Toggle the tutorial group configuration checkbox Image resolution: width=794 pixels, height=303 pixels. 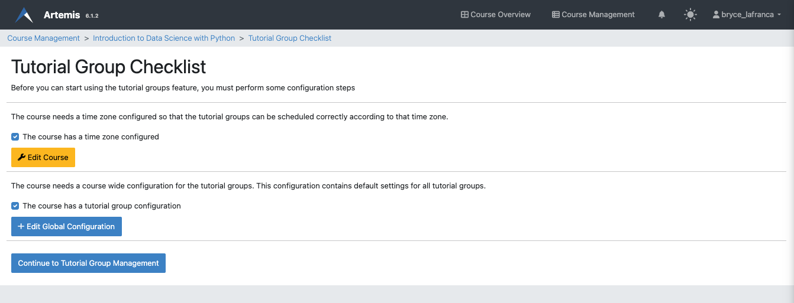point(15,206)
